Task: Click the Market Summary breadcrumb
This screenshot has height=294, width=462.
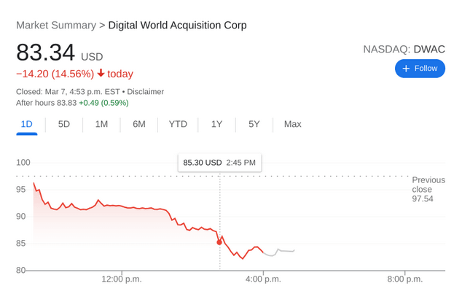Action: point(55,26)
